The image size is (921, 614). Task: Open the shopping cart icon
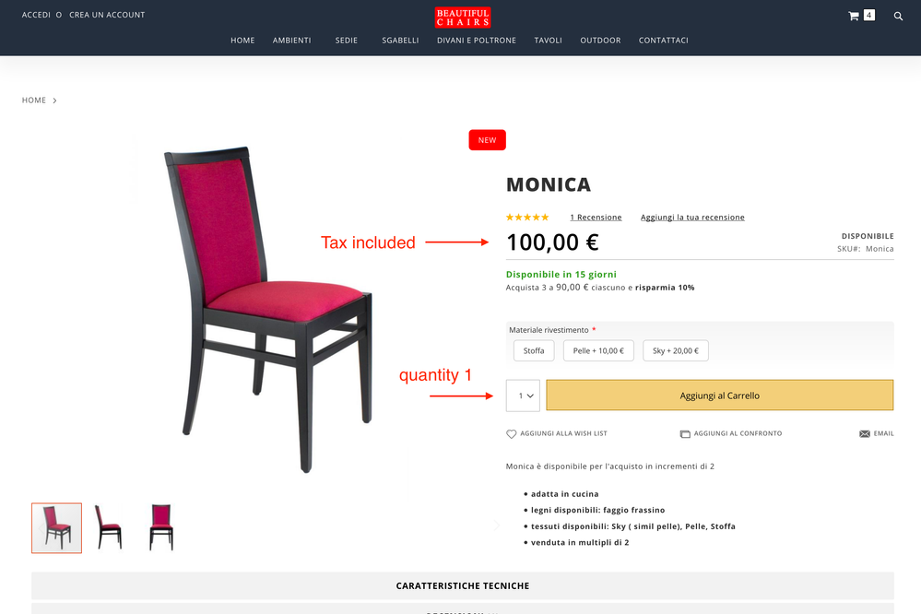click(854, 16)
